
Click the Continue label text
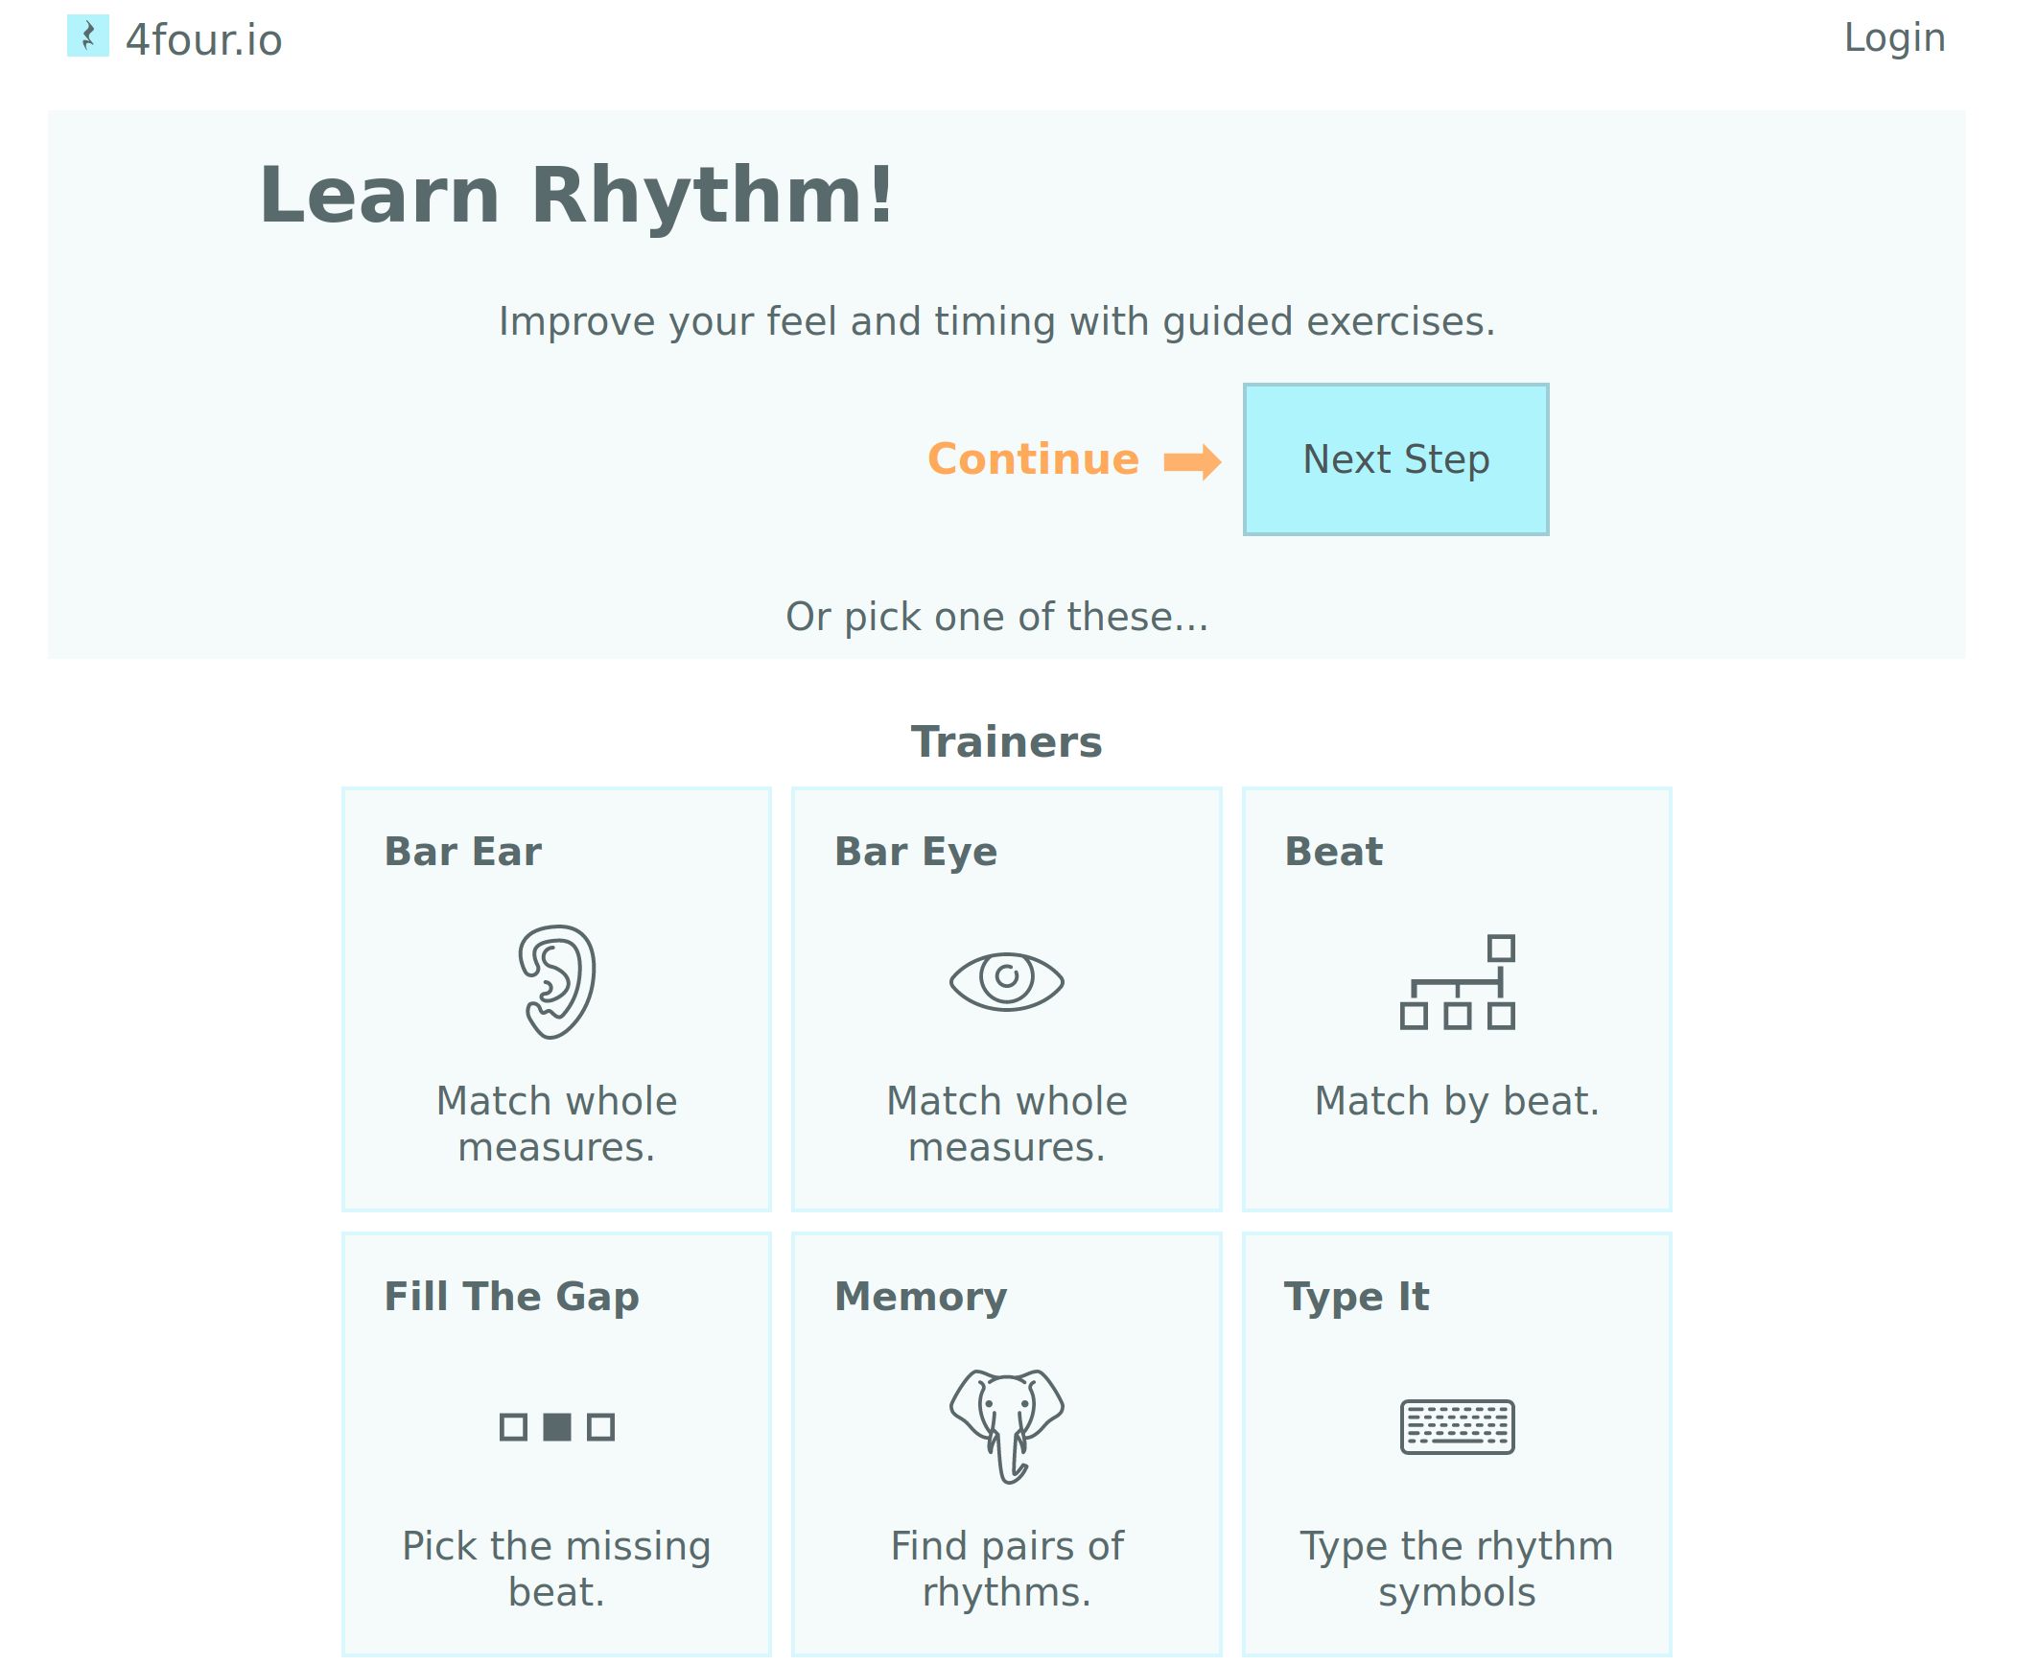coord(1033,459)
